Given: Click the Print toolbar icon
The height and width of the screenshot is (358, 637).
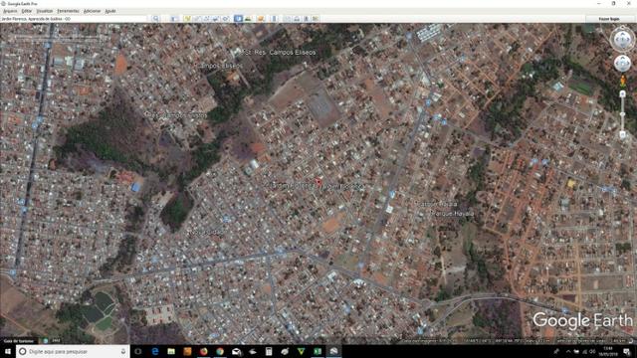Looking at the screenshot, I should pyautogui.click(x=297, y=19).
